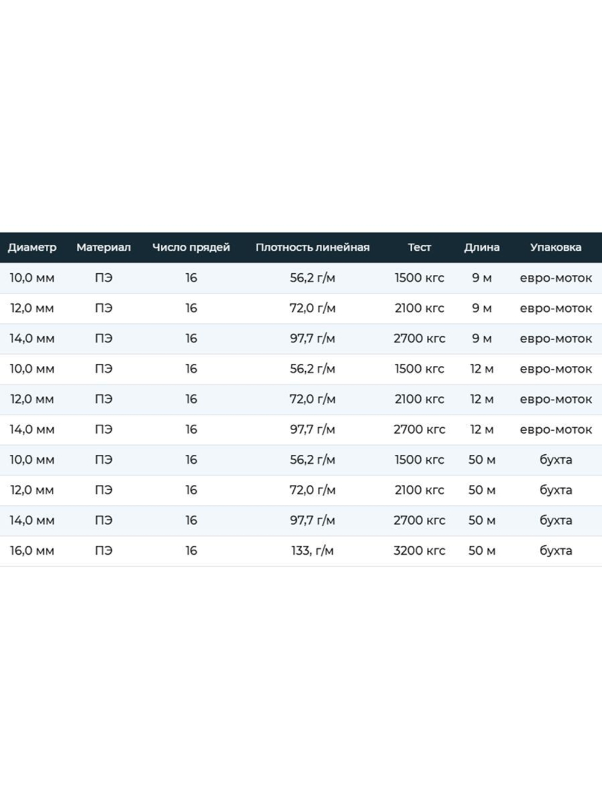Viewport: 602px width, 802px height.
Task: Select the Число прядей header cell
Action: (x=191, y=247)
